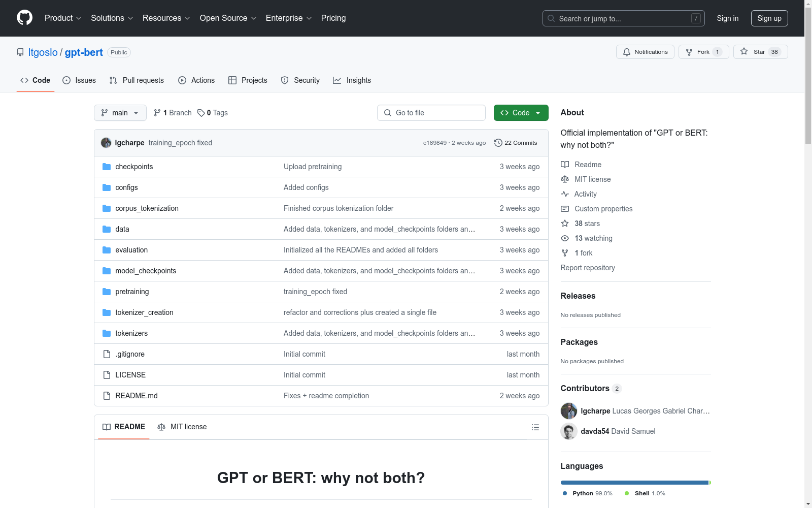This screenshot has width=812, height=508.
Task: Click the evaluation folder icon
Action: (x=107, y=250)
